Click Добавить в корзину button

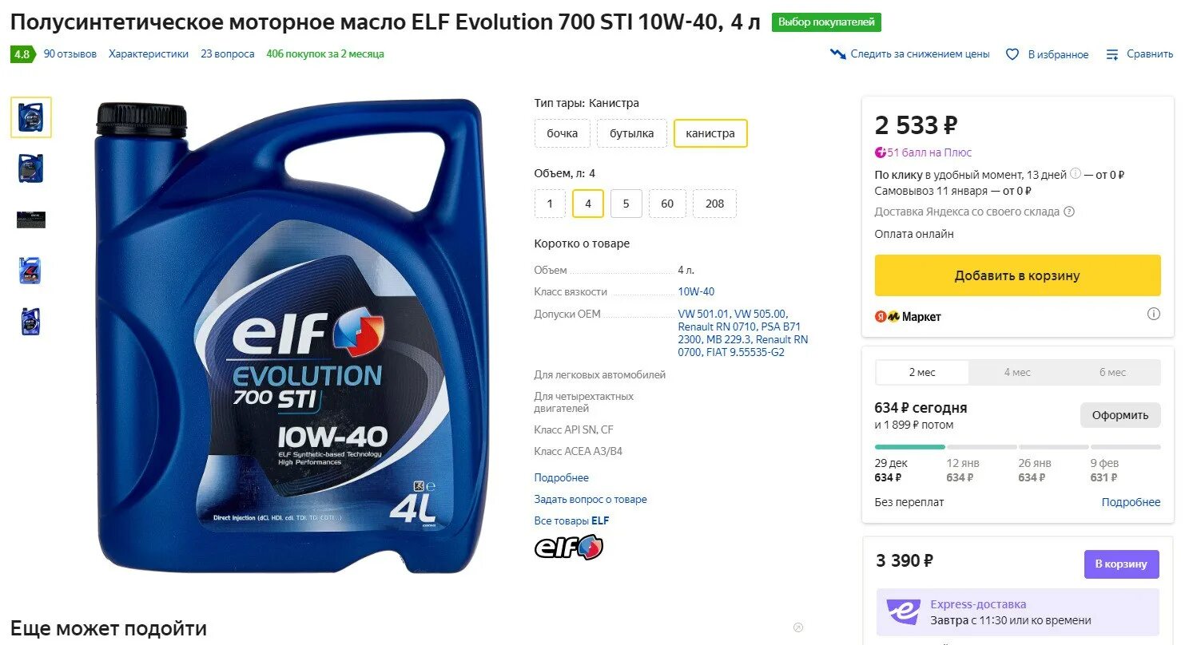pos(1017,275)
